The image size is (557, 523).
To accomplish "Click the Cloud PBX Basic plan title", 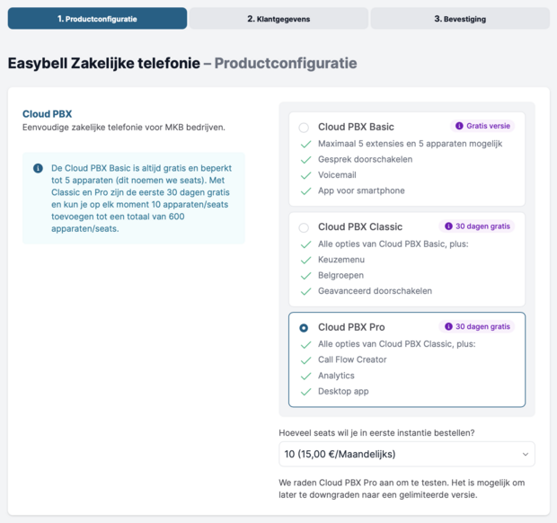I will 356,127.
